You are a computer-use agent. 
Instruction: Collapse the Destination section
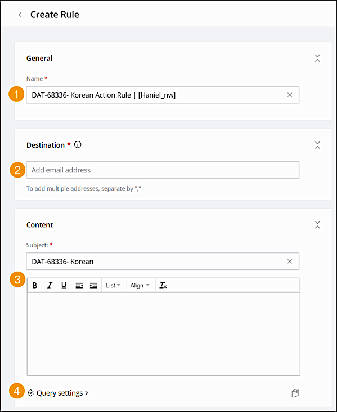click(x=317, y=145)
